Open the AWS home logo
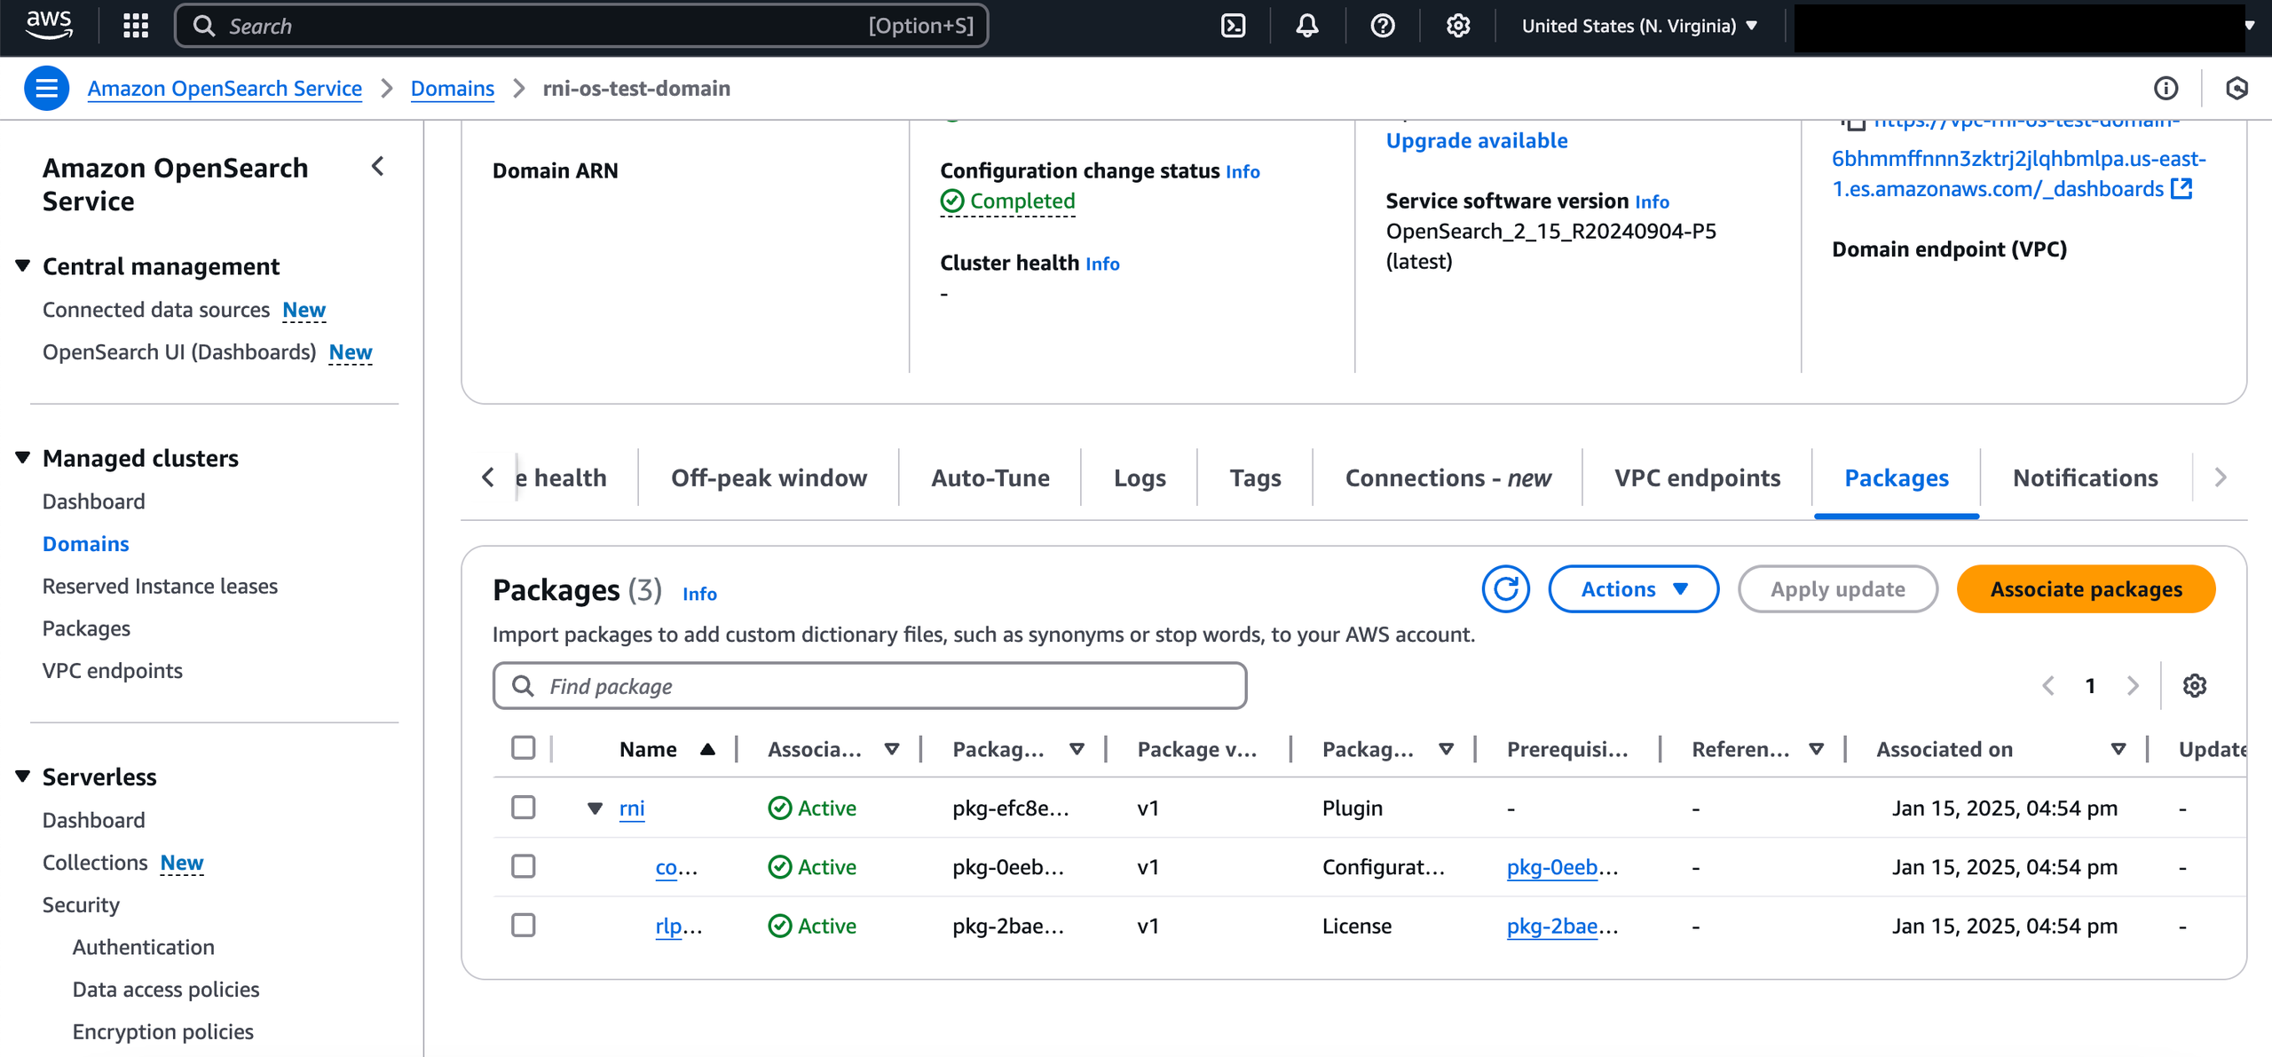 [x=49, y=26]
